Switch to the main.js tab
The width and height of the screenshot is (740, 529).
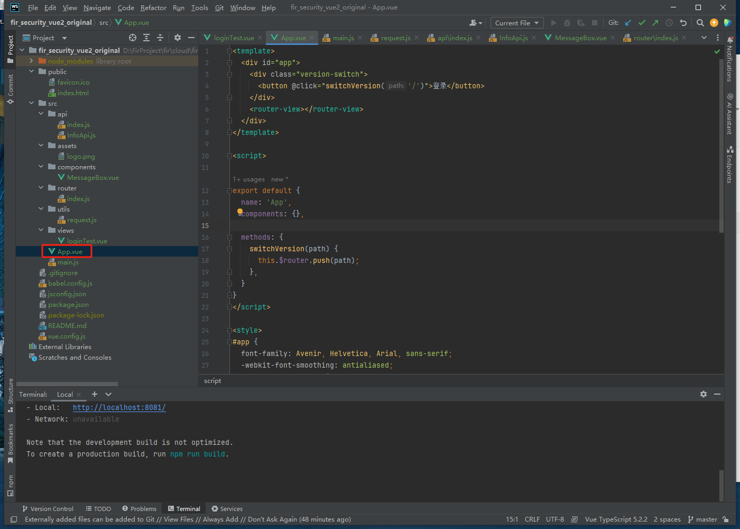point(343,38)
